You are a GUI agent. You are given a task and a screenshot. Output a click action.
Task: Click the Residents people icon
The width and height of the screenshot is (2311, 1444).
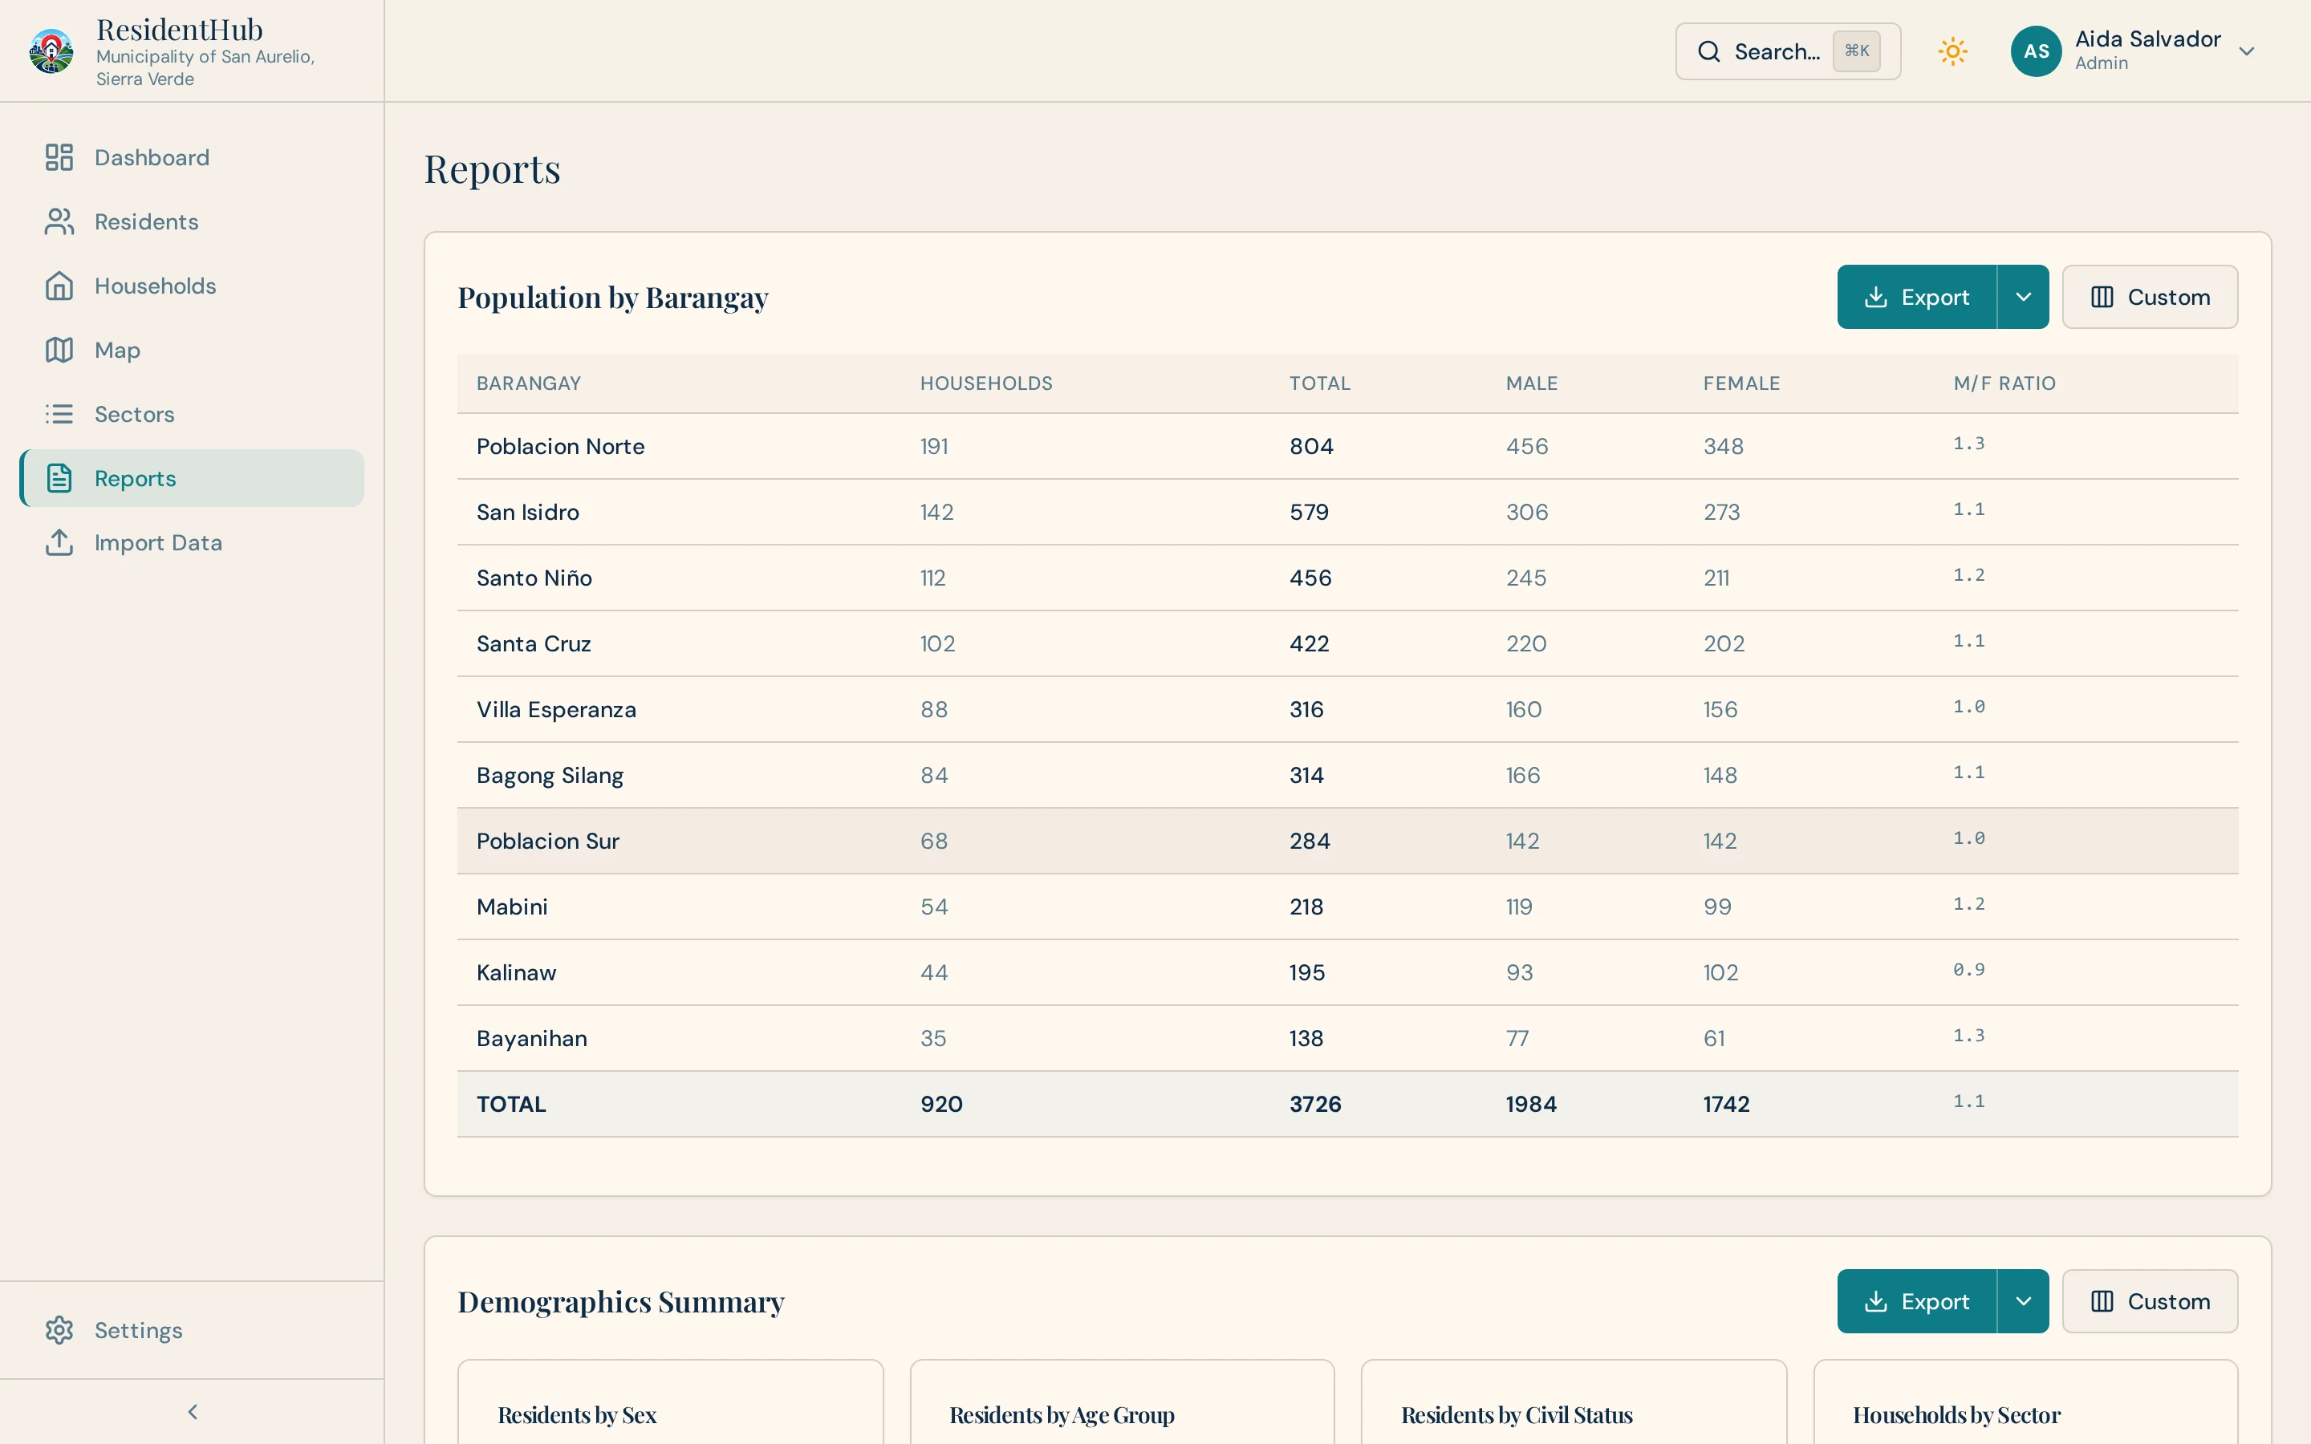click(x=59, y=221)
